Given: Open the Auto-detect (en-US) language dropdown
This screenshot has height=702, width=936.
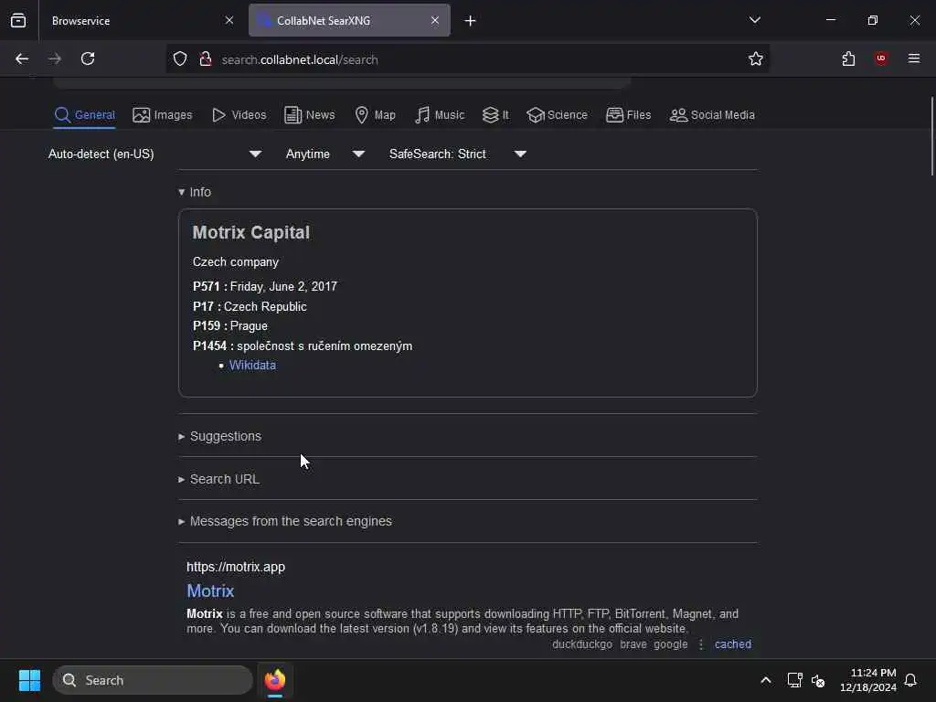Looking at the screenshot, I should click(x=155, y=154).
